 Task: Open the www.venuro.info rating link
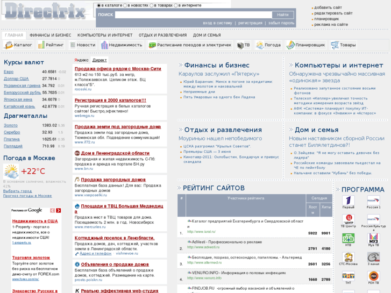coord(204,278)
